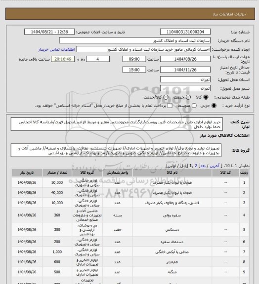Select the کالا radio button
This screenshot has width=259, height=284.
tap(206, 97)
